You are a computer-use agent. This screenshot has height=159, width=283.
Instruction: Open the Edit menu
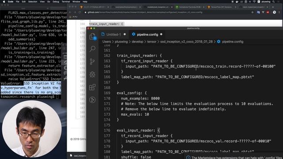pyautogui.click(x=23, y=2)
